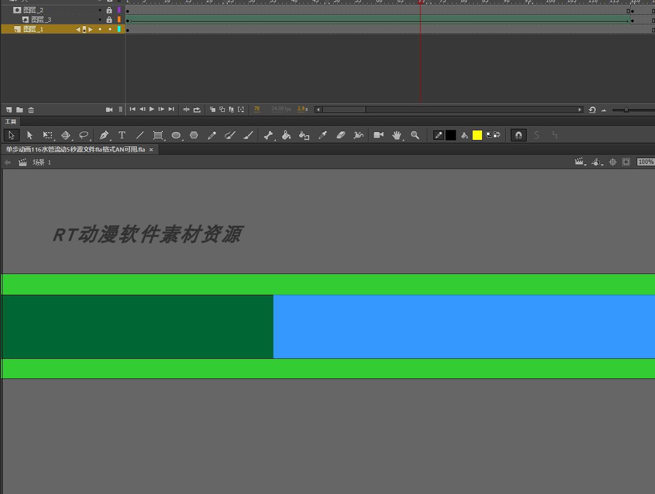Screen dimensions: 655x494
Task: Select the Free Transform tool
Action: click(x=48, y=135)
